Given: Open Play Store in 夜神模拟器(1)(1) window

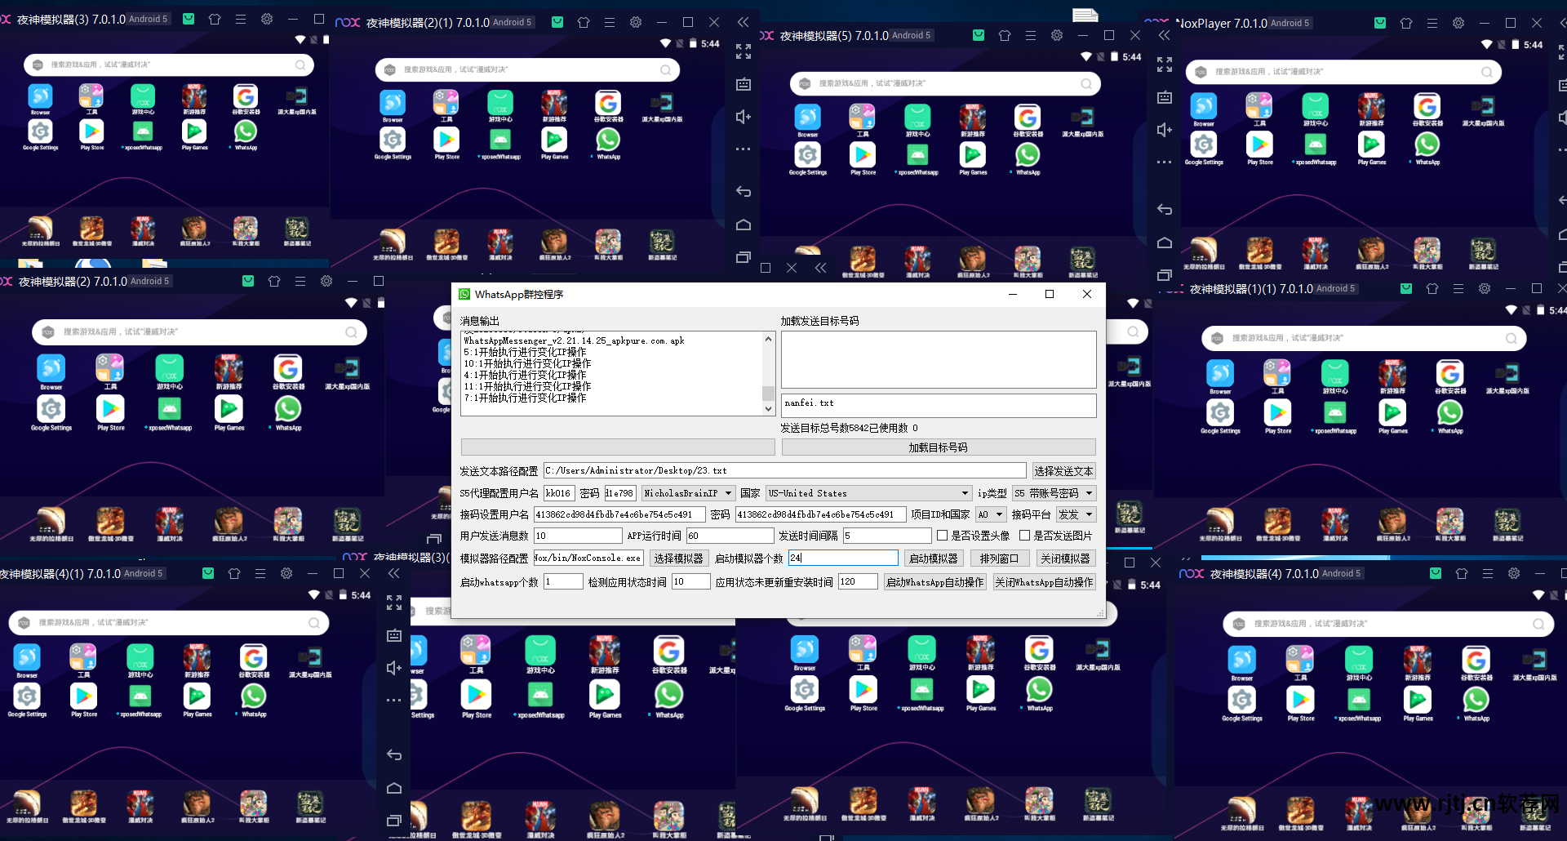Looking at the screenshot, I should [1278, 414].
